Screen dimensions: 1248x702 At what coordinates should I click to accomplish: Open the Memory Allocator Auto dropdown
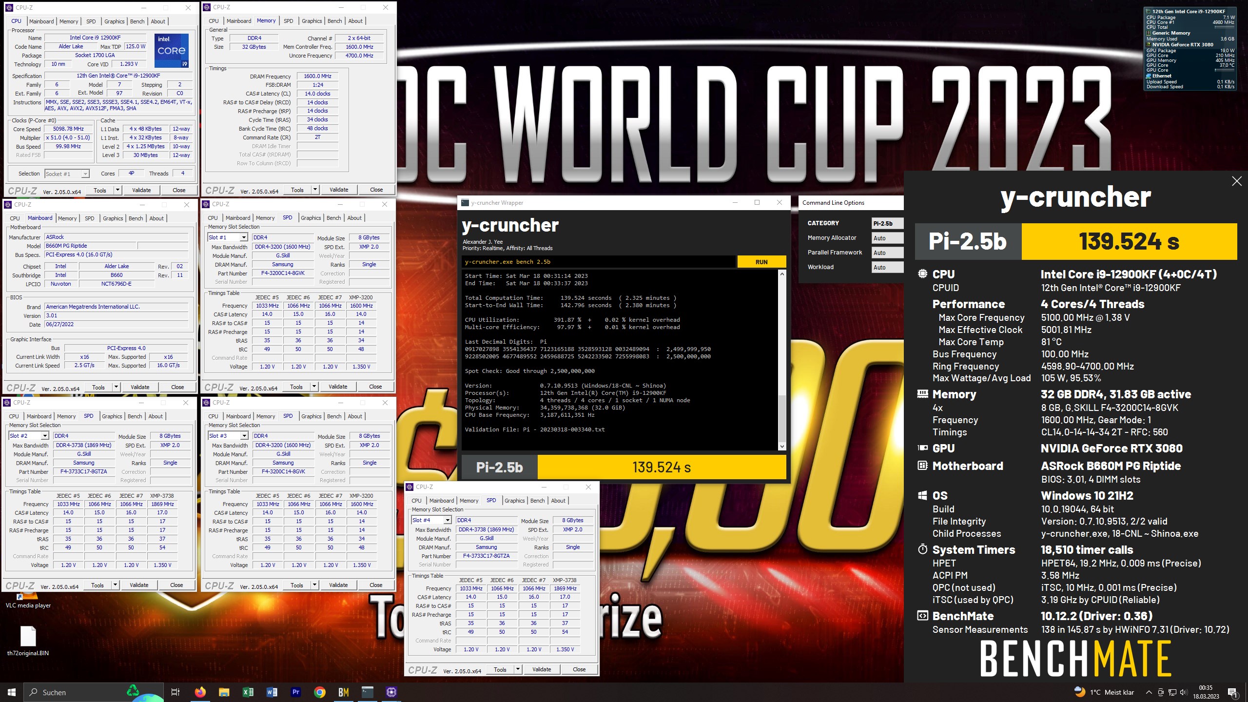tap(887, 238)
